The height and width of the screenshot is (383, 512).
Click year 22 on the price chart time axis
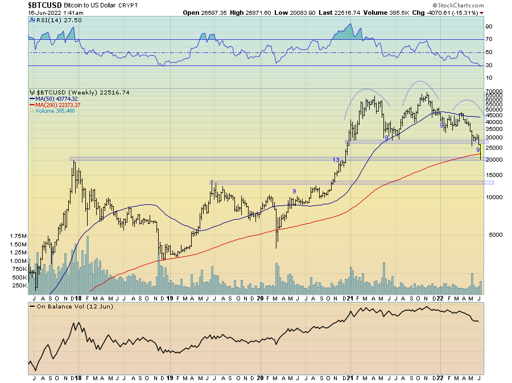click(440, 298)
